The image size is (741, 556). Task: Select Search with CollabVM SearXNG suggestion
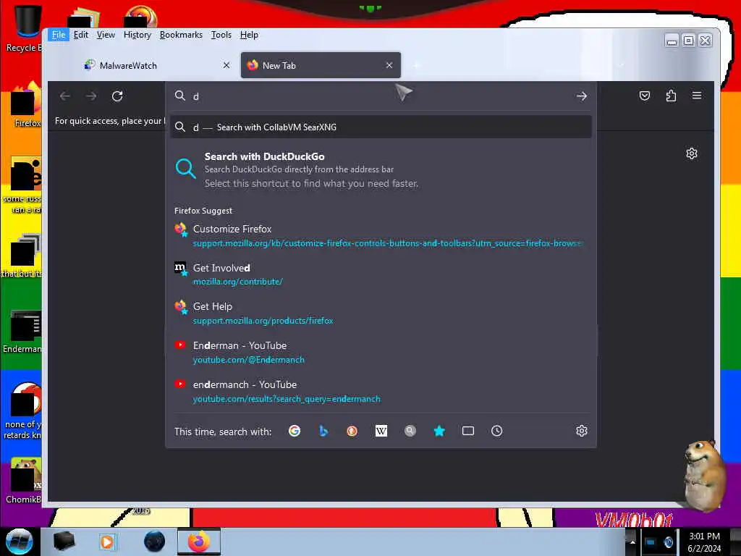click(381, 127)
